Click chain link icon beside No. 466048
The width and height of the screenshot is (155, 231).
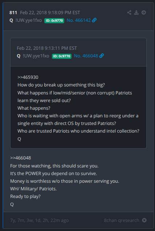(102, 56)
